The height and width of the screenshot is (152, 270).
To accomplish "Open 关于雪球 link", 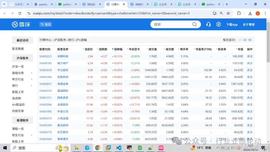I will [x=249, y=24].
